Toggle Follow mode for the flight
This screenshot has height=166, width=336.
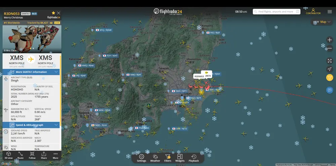coord(32,155)
